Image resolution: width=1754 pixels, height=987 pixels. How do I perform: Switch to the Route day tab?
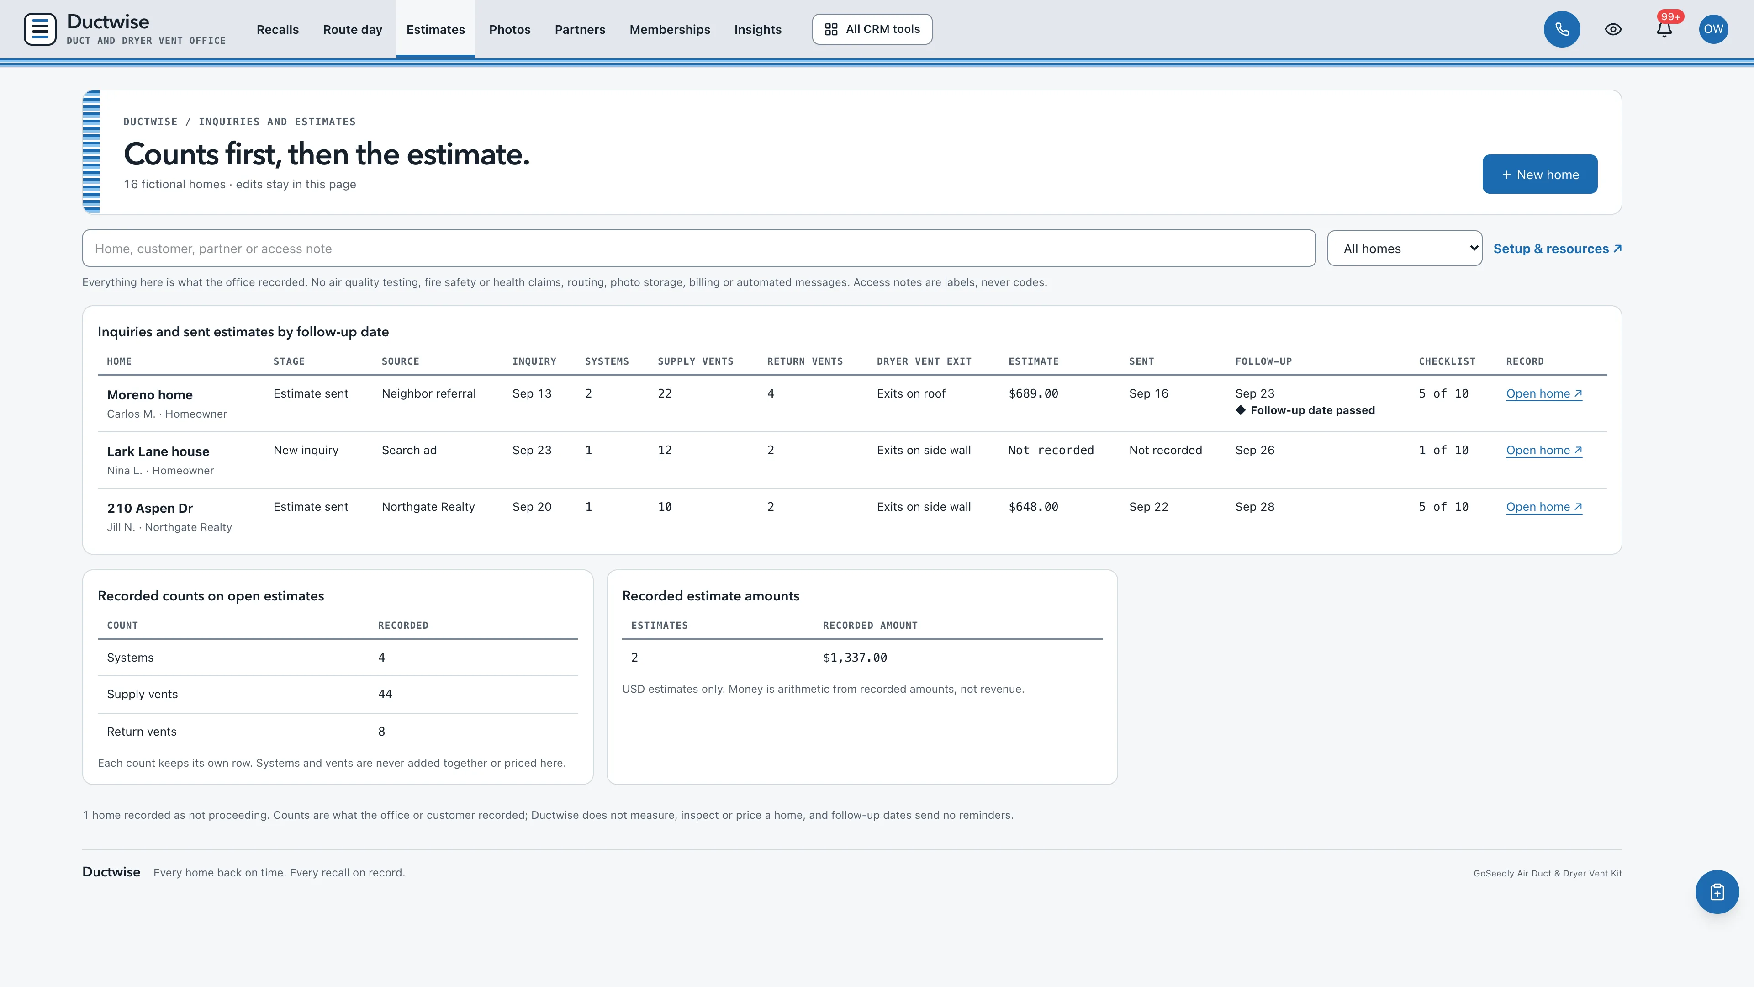point(352,29)
